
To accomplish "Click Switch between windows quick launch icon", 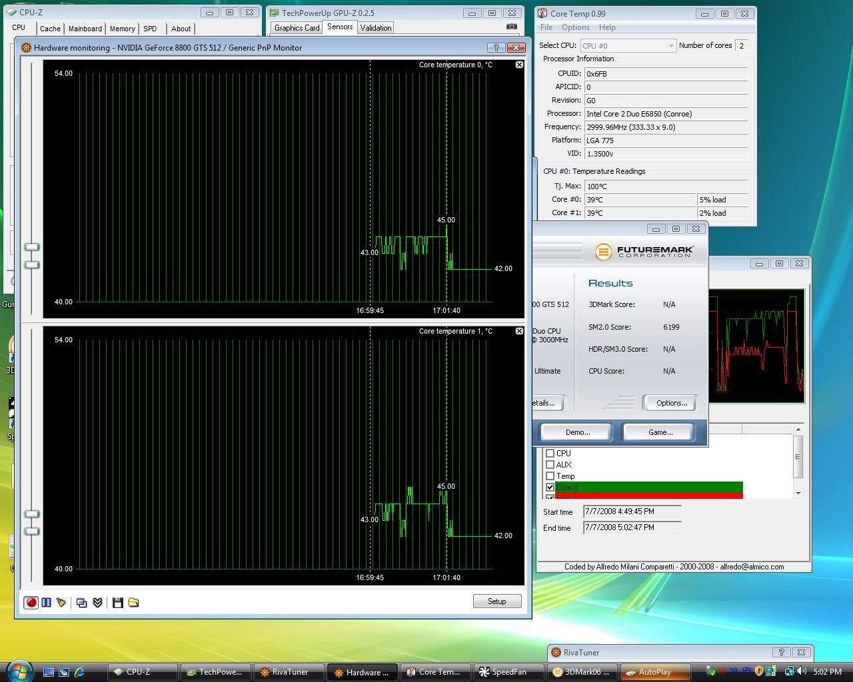I will pos(64,672).
